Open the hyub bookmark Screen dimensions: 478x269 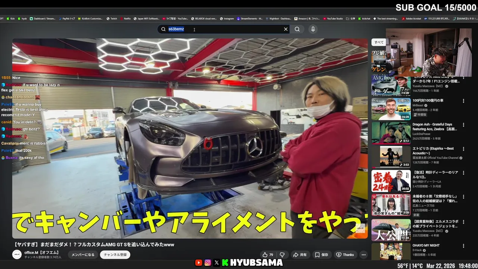point(22,18)
